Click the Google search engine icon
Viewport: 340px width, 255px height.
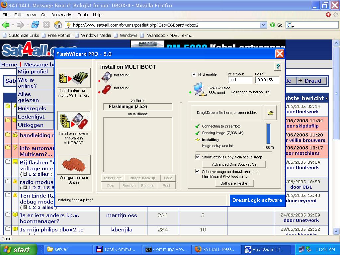[290, 25]
